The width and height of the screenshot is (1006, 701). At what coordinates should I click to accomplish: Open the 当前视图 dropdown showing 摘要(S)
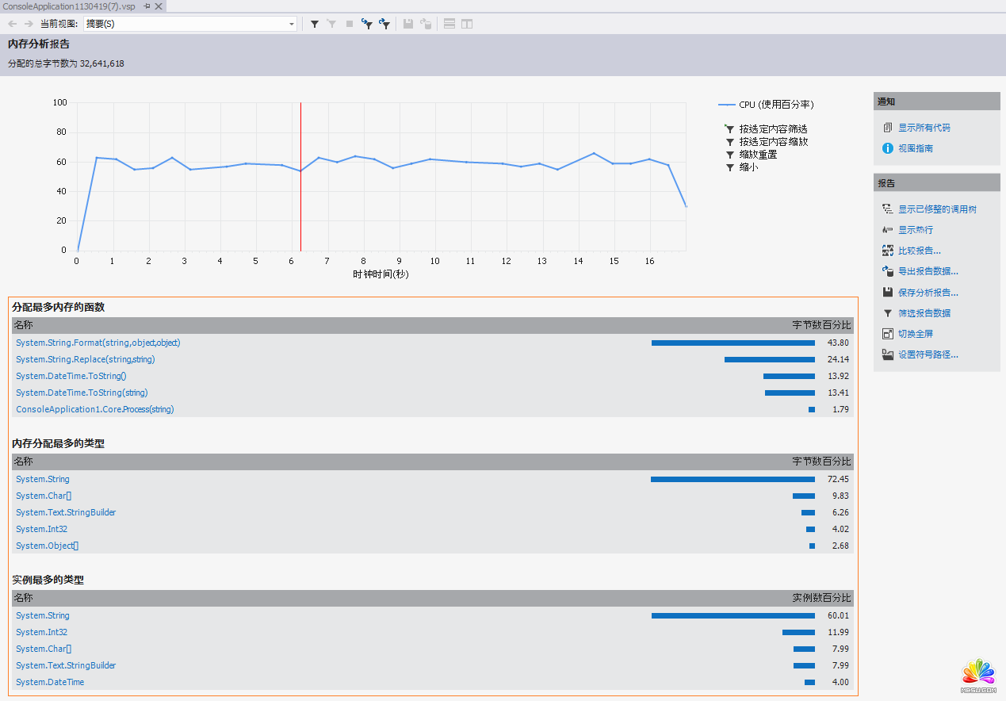pos(292,24)
